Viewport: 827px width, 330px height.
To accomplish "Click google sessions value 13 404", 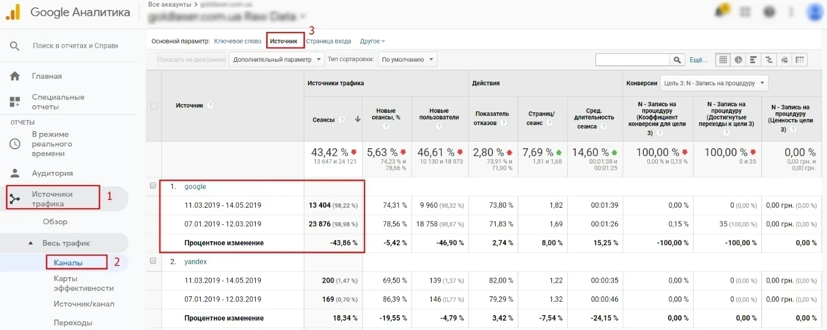I will [319, 205].
